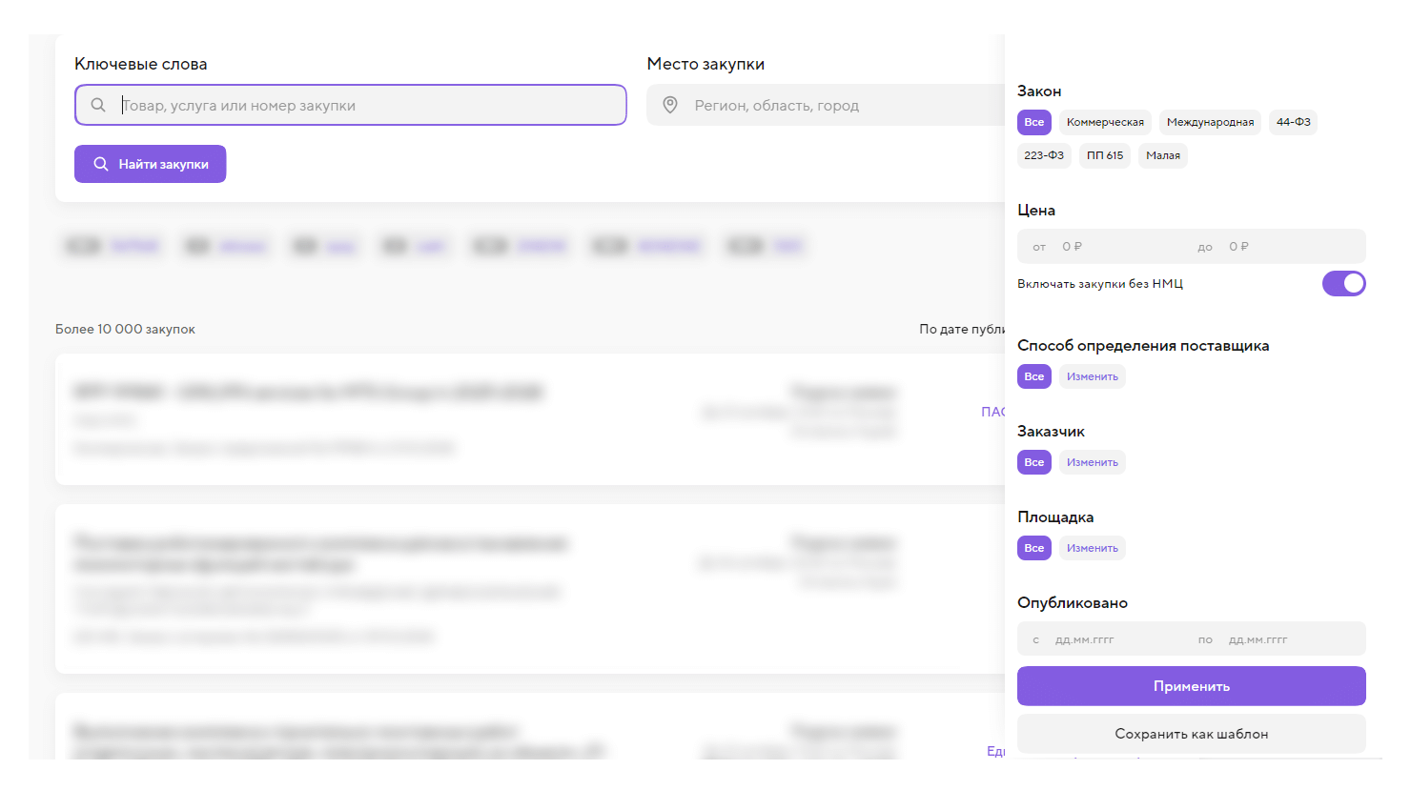Click the magnifier icon in keywords field
Screen dimensions: 1411x790
click(x=98, y=105)
